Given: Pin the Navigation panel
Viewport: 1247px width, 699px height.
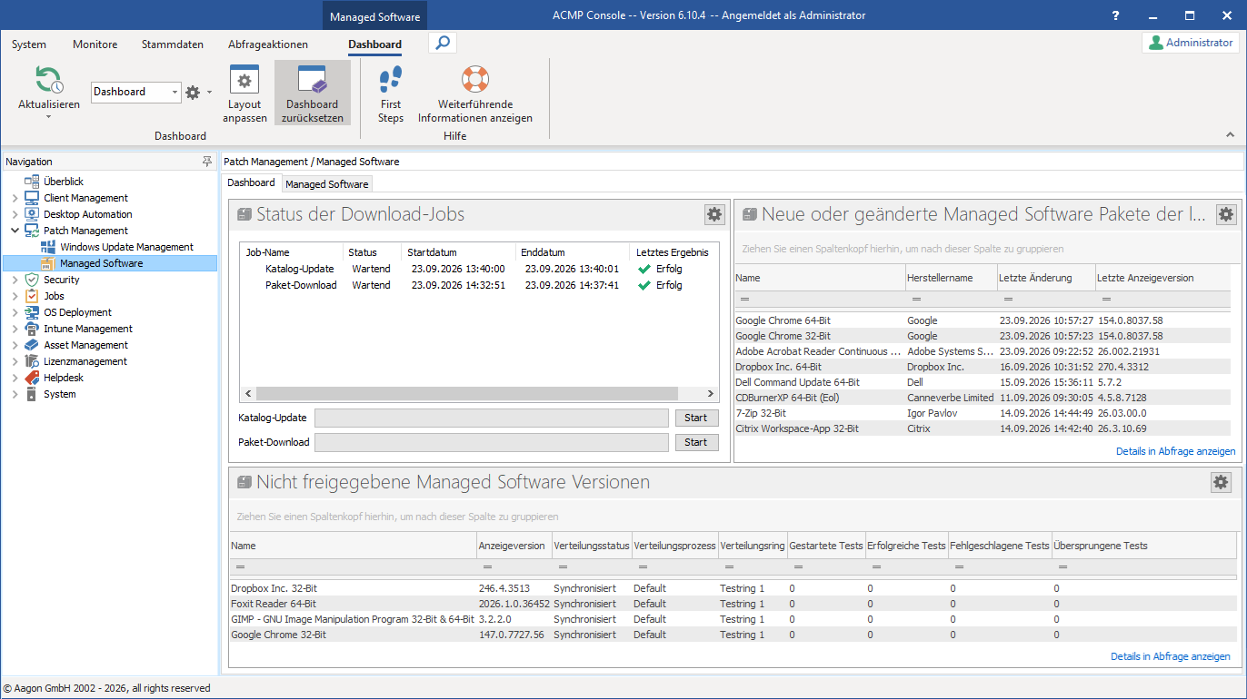Looking at the screenshot, I should (206, 162).
